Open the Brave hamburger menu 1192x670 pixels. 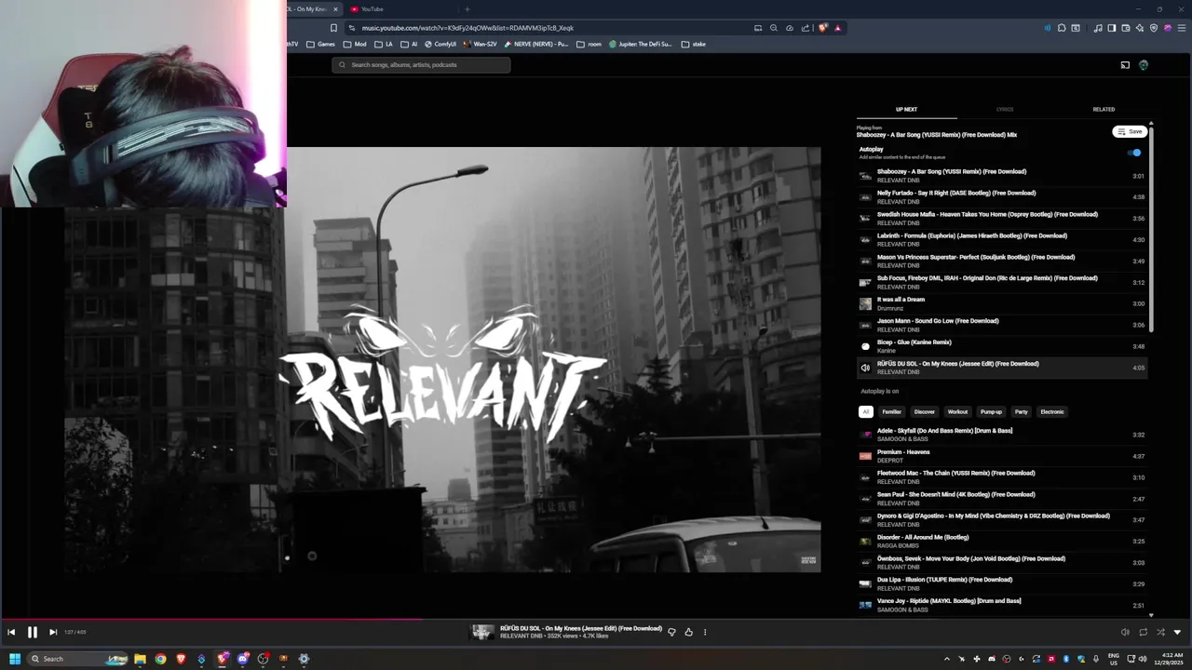click(1181, 28)
